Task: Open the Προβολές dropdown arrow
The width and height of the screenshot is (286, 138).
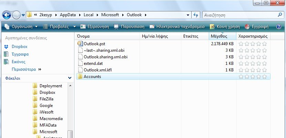Action: [x=74, y=27]
